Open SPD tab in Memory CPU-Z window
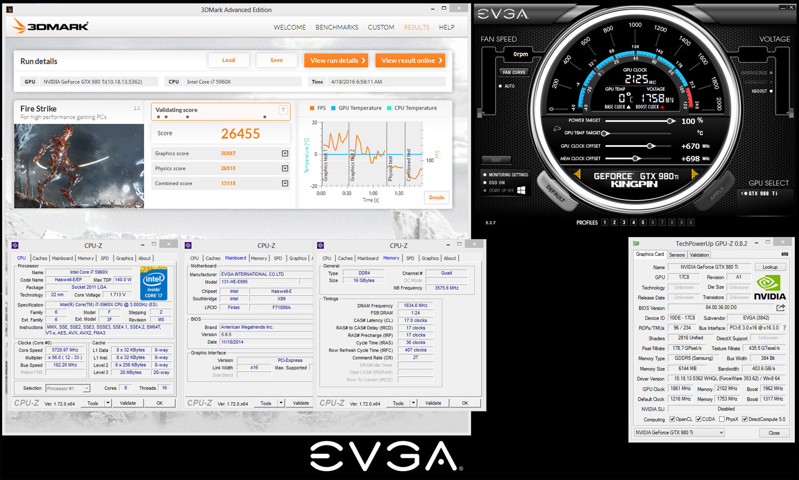The image size is (799, 480). coord(410,258)
